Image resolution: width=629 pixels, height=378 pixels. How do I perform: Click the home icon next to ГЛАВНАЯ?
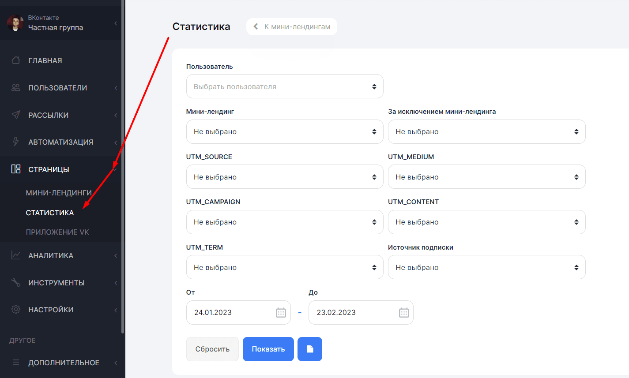(x=16, y=60)
